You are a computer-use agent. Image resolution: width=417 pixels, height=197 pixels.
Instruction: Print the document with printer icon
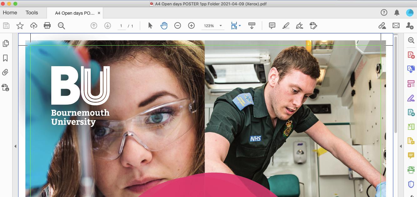click(47, 26)
